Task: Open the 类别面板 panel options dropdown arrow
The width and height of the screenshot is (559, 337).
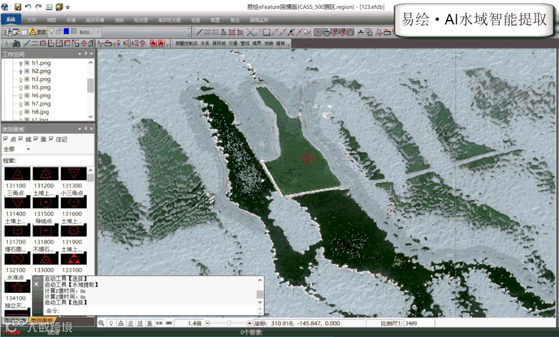Action: coord(79,129)
